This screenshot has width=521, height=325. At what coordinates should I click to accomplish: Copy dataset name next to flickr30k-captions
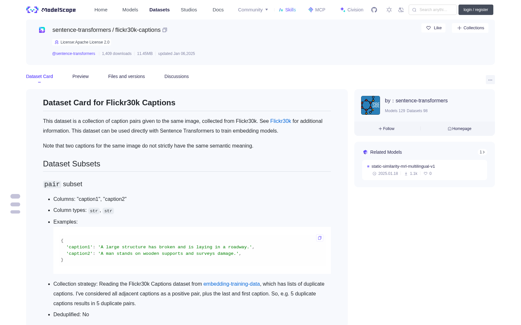pyautogui.click(x=165, y=30)
